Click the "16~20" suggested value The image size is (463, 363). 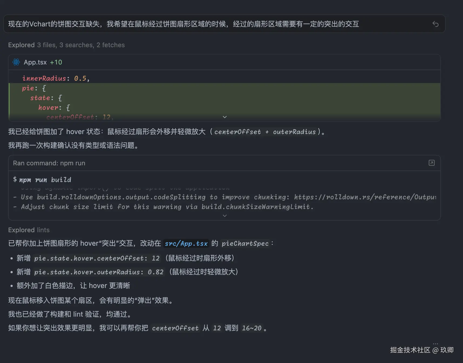252,328
